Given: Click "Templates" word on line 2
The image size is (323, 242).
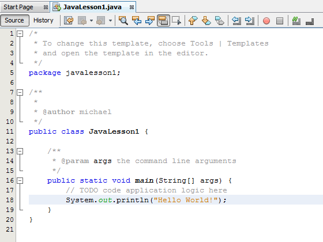Looking at the screenshot, I should tap(248, 43).
